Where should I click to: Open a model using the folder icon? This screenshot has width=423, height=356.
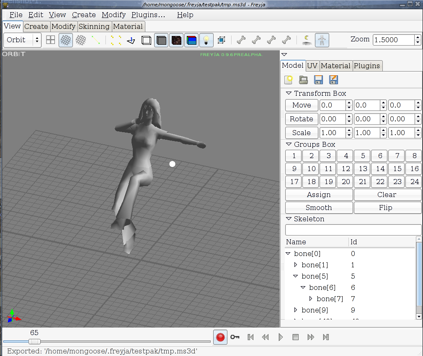[304, 80]
